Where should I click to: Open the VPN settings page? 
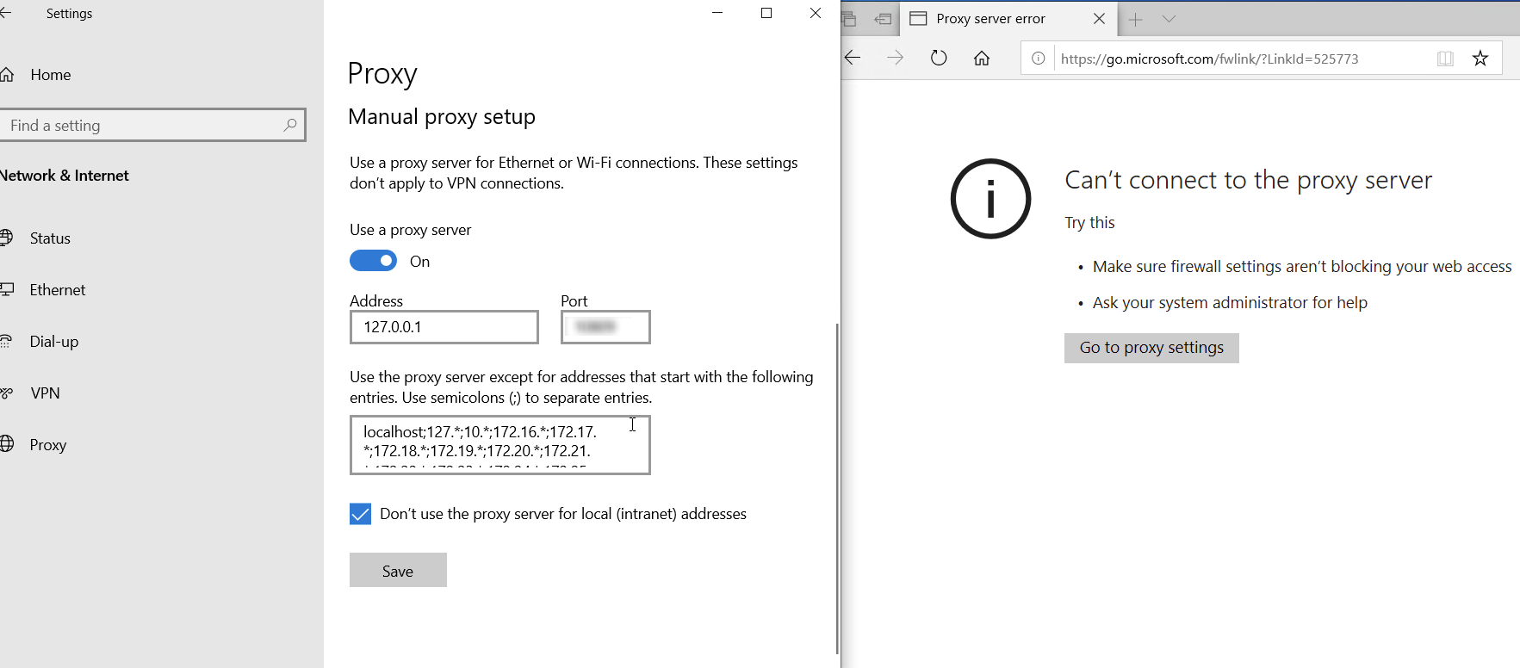(45, 393)
